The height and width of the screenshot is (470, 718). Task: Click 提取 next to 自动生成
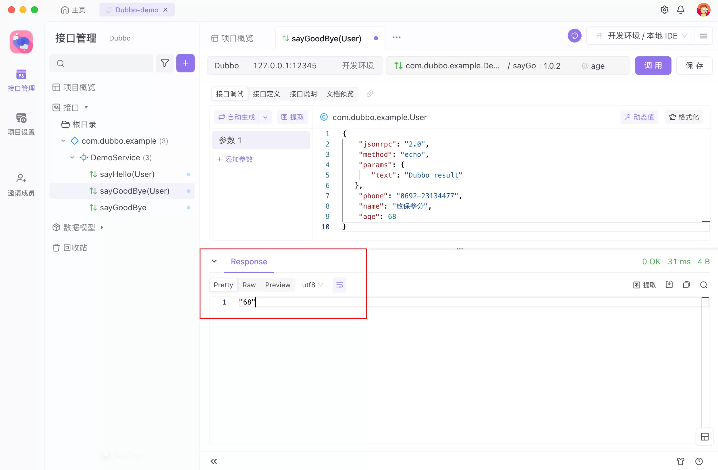click(x=292, y=117)
